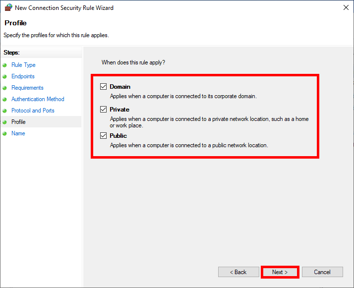Close the wizard window
This screenshot has height=288, width=354.
[x=345, y=8]
